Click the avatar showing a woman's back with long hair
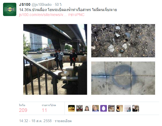 (120, 108)
